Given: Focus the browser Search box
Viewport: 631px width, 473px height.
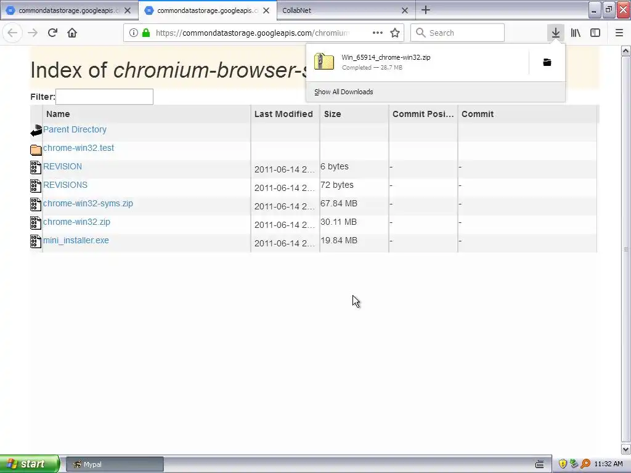Looking at the screenshot, I should click(x=458, y=33).
